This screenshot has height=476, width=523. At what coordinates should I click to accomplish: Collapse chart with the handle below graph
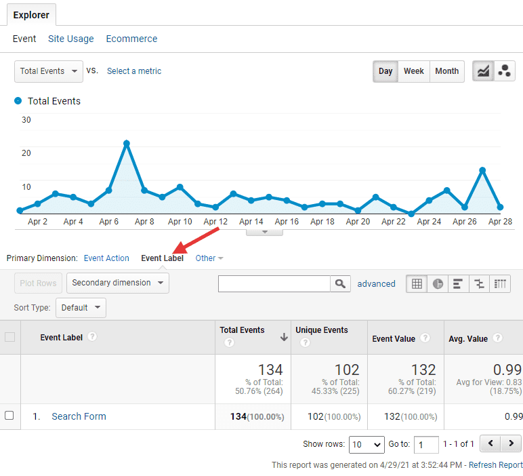click(264, 233)
